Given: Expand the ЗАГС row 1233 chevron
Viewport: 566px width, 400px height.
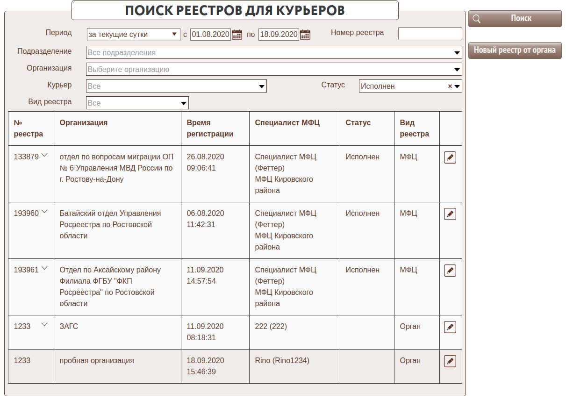Looking at the screenshot, I should tap(45, 325).
